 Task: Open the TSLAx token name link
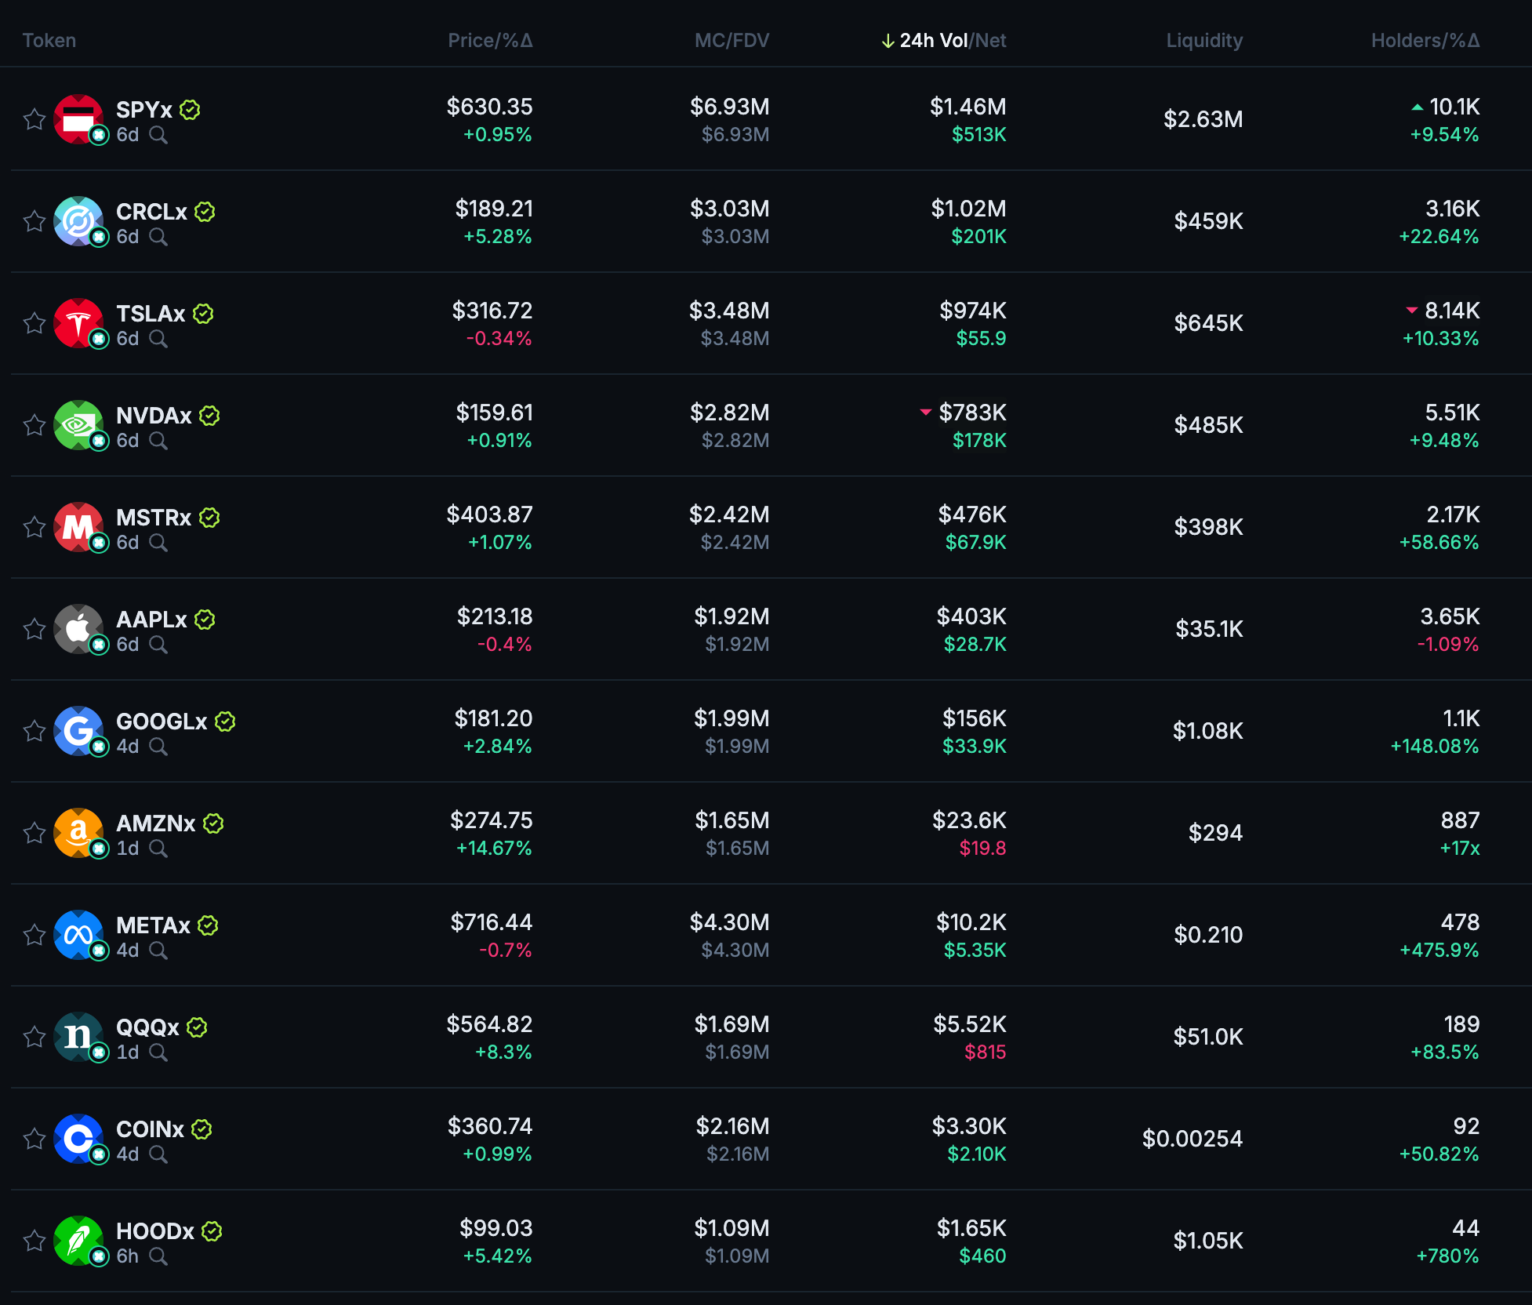[151, 314]
